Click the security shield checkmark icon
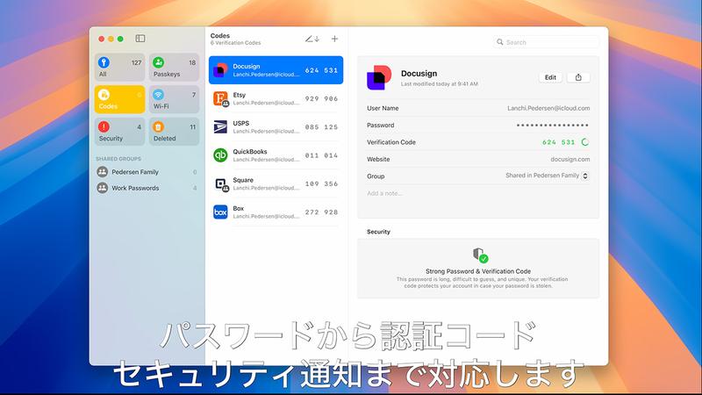 (x=480, y=255)
